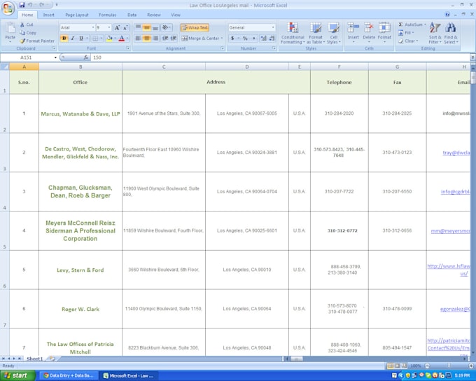Select the Sheet1 tab
The width and height of the screenshot is (476, 381).
34,359
